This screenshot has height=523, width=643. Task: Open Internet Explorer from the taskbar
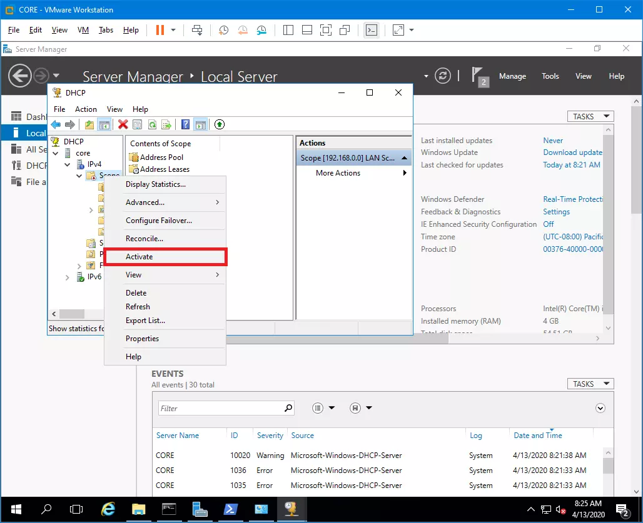click(x=108, y=509)
